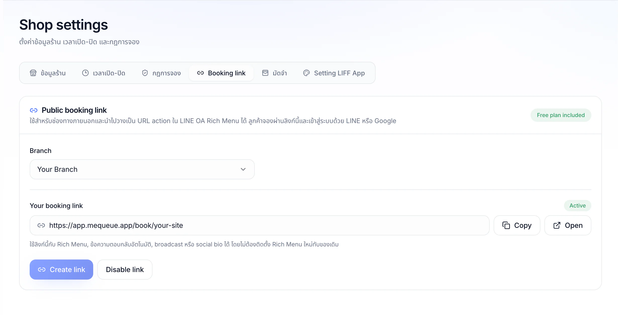The height and width of the screenshot is (315, 618).
Task: Open the Setting LIFF App tab
Action: [x=334, y=73]
